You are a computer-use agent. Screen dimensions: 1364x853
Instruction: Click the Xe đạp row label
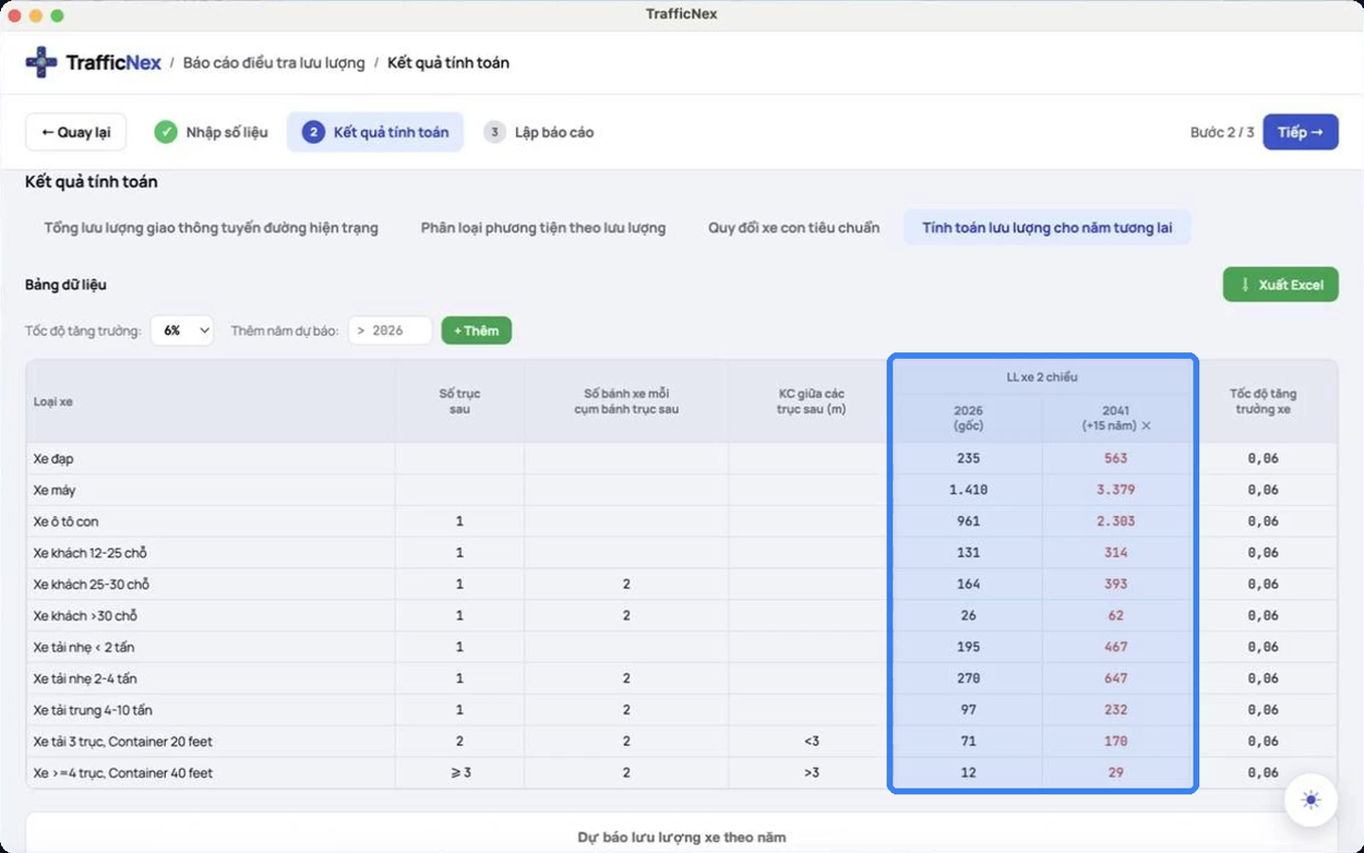click(53, 458)
